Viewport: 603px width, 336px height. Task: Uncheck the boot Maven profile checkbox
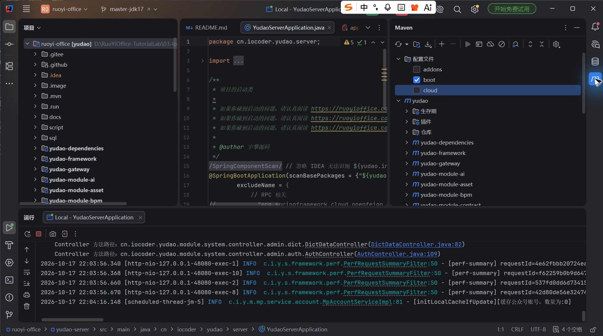[417, 80]
